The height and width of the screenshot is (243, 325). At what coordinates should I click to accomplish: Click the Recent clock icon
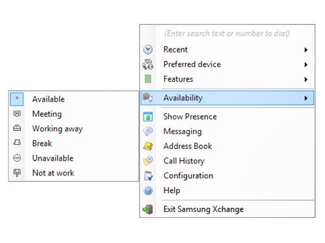pos(148,49)
